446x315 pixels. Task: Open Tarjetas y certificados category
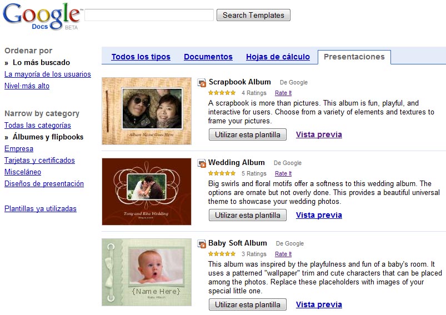click(39, 160)
